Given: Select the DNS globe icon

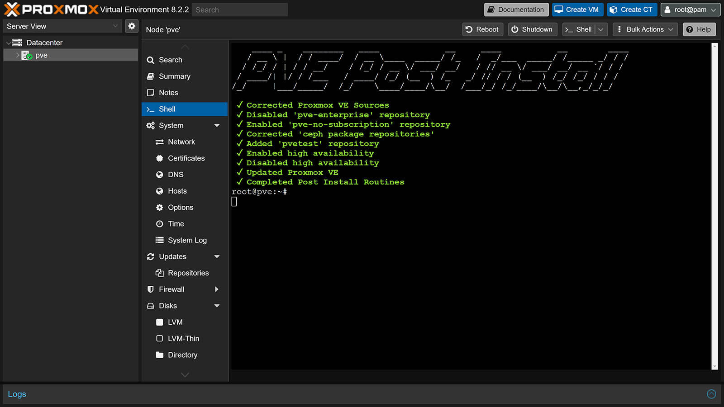Looking at the screenshot, I should [159, 175].
